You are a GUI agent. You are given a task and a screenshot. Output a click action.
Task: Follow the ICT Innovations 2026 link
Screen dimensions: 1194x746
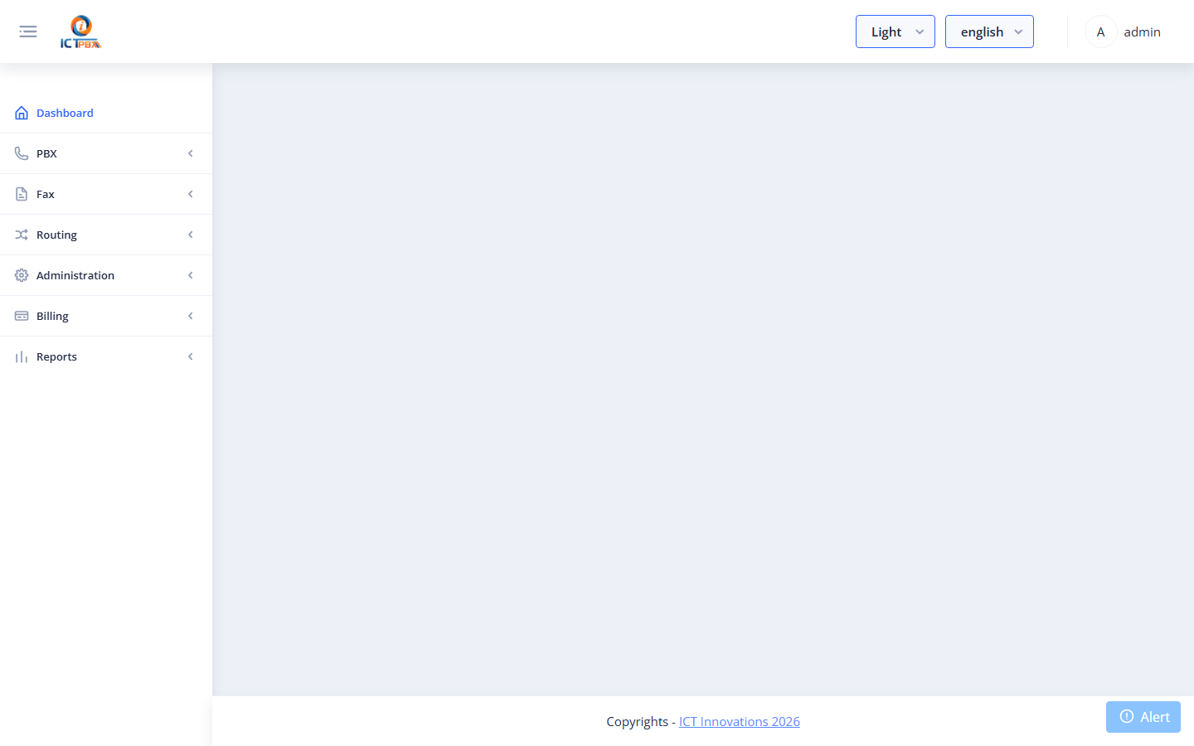point(740,721)
